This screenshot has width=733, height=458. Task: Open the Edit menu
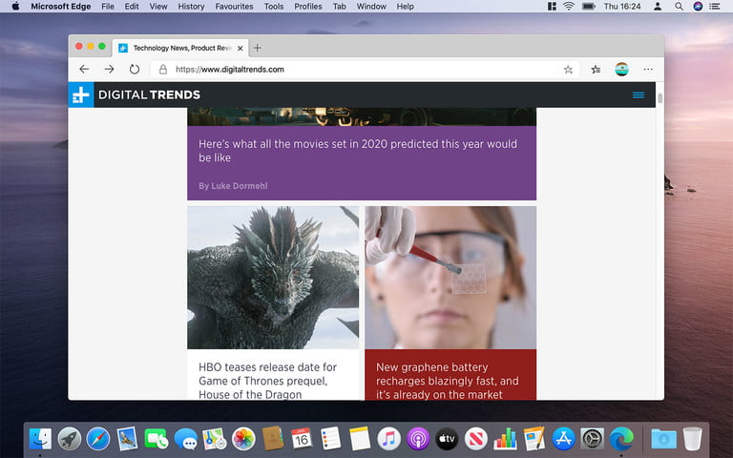click(132, 6)
